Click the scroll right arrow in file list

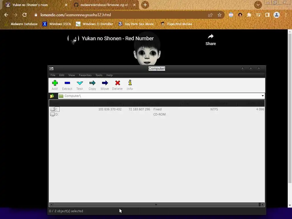262,205
